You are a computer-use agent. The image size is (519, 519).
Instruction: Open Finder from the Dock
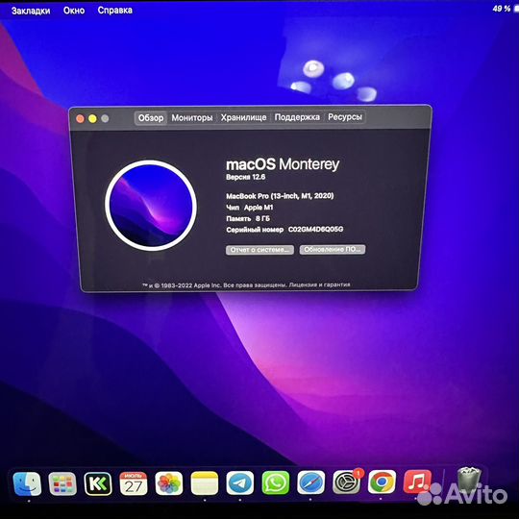pyautogui.click(x=27, y=483)
